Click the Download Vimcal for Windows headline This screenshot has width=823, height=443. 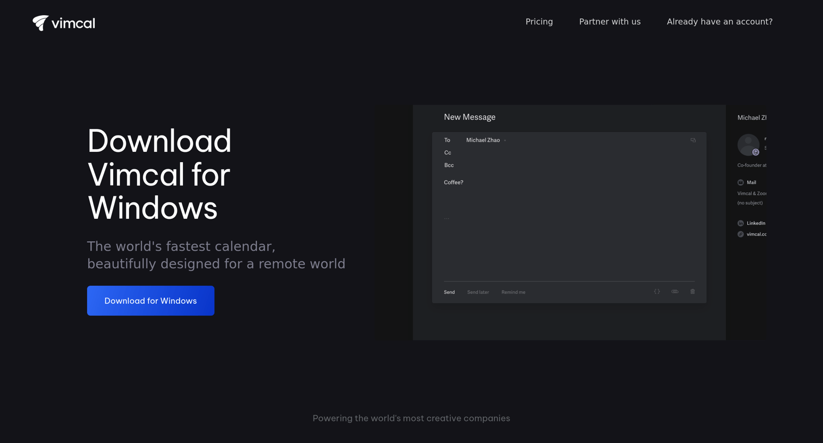[159, 174]
